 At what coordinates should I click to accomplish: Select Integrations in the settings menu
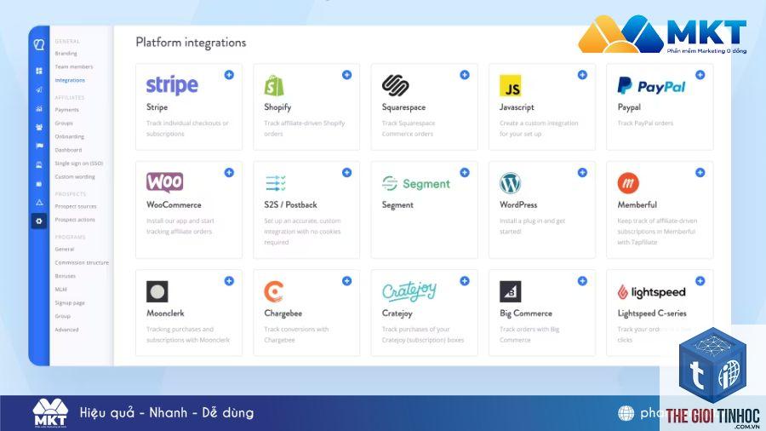pos(70,80)
